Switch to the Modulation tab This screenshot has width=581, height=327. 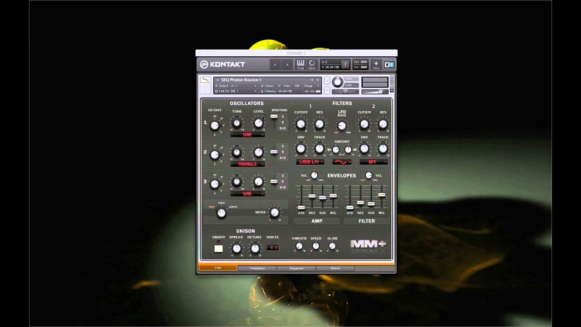tap(257, 268)
